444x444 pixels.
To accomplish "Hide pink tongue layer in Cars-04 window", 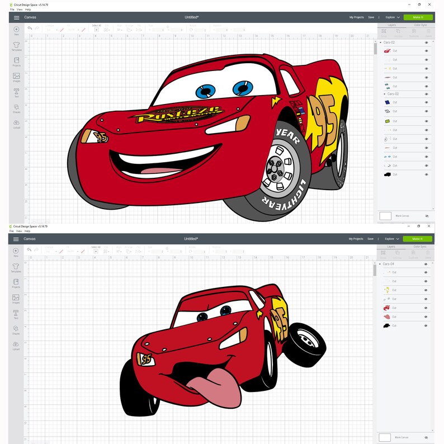I will (426, 317).
